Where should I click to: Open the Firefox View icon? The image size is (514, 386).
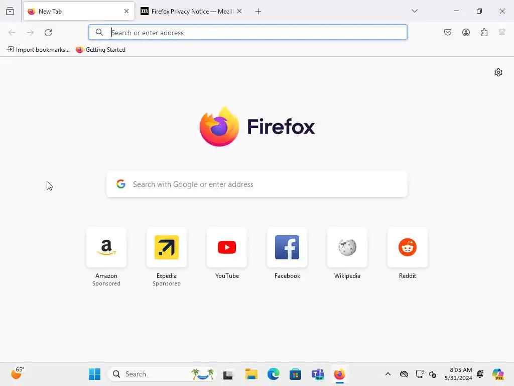10,11
